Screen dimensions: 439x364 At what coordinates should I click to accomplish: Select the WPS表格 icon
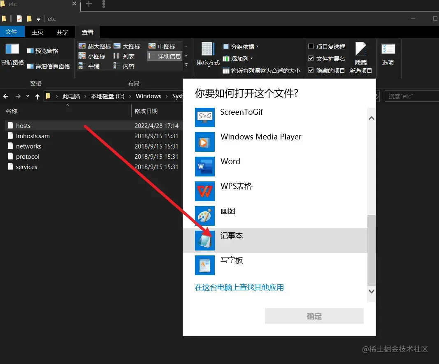tap(204, 191)
